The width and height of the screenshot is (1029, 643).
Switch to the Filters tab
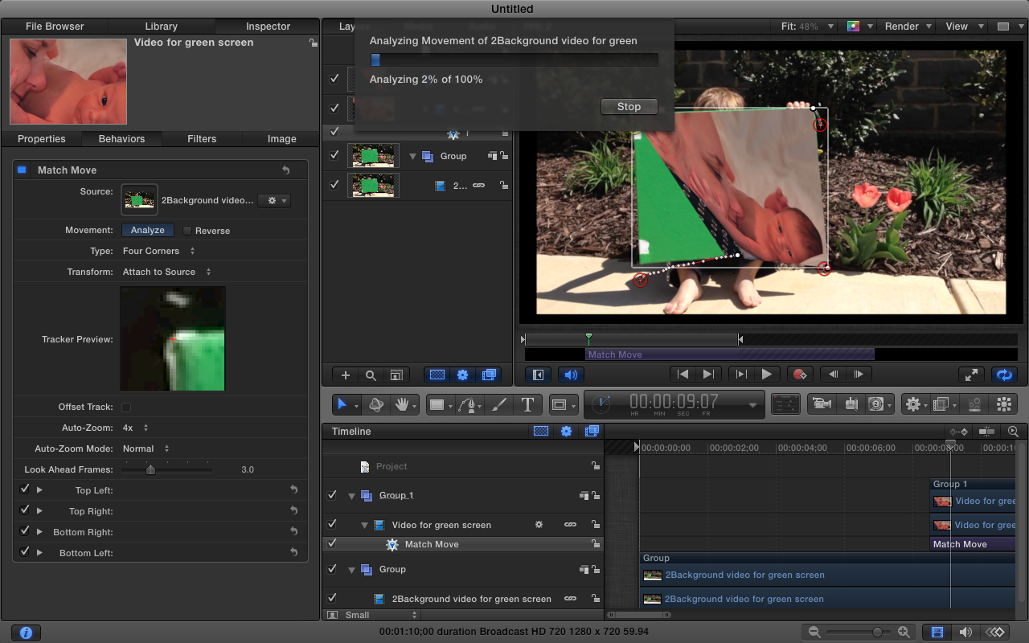tap(202, 139)
